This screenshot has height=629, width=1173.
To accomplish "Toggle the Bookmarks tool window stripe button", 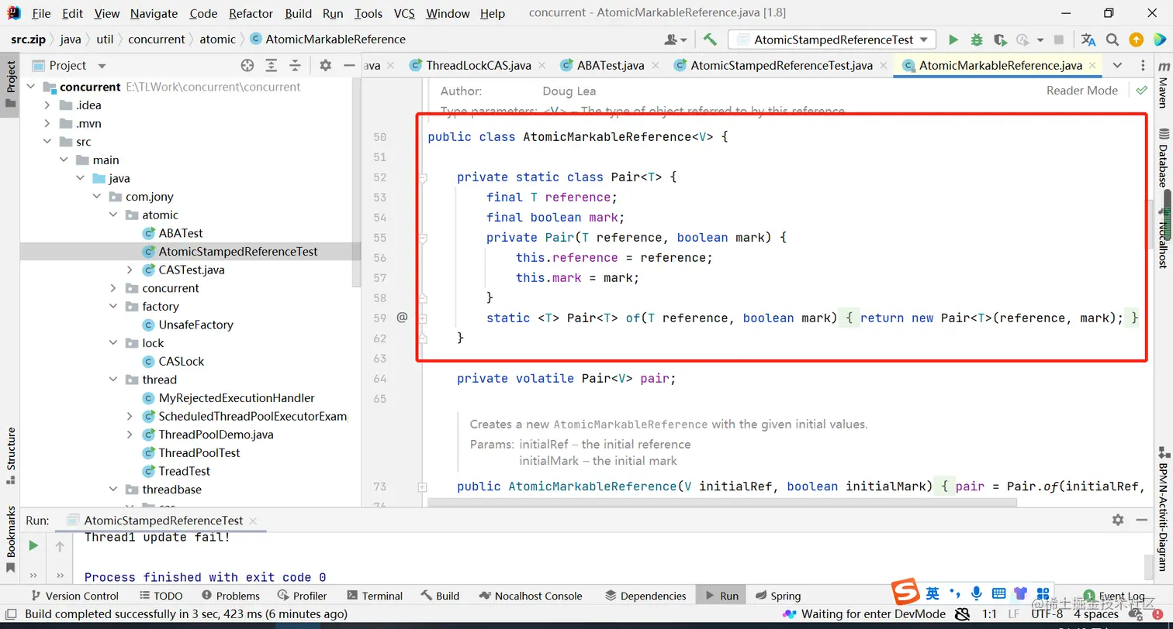I will point(10,539).
